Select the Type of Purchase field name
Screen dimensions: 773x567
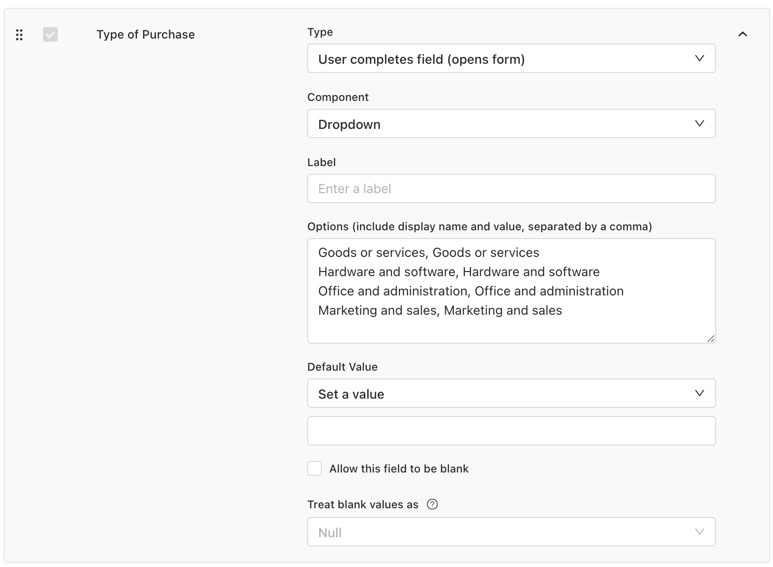(145, 34)
